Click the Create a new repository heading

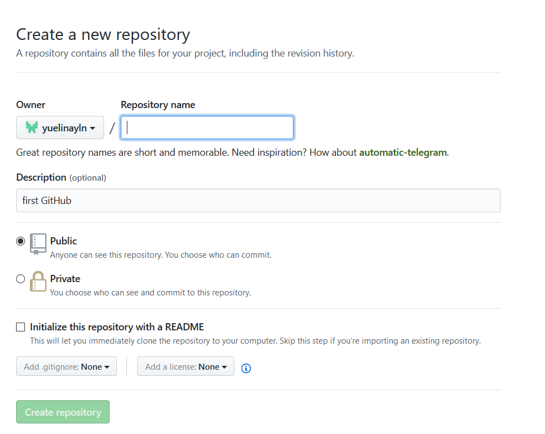[x=103, y=35]
